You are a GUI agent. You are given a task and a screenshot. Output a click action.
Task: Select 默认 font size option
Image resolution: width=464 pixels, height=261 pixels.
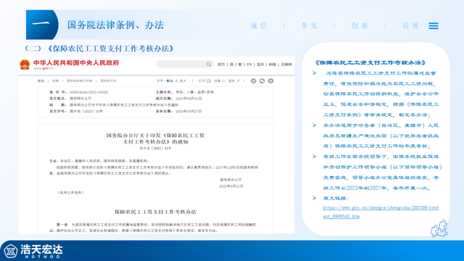(x=170, y=80)
